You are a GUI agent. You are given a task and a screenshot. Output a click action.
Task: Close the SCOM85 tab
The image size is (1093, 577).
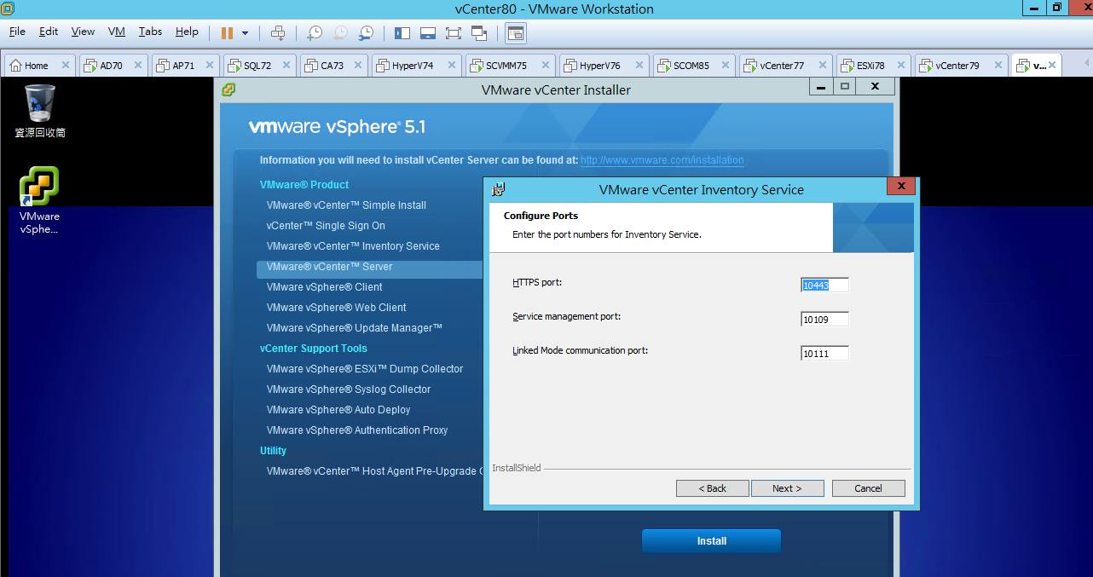(x=726, y=66)
